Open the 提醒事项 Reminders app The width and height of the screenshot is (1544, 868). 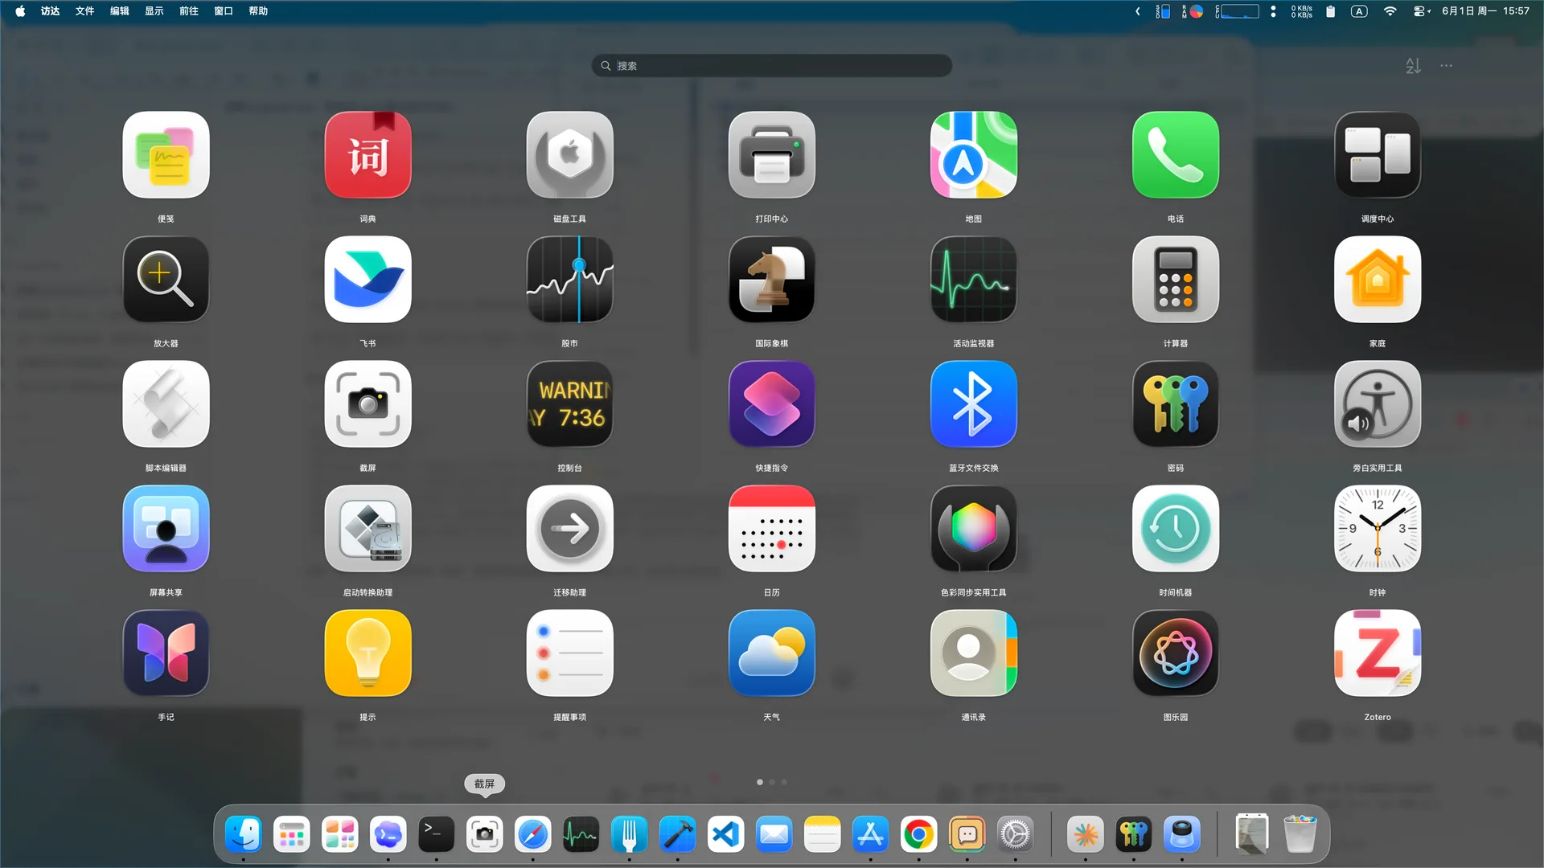click(569, 653)
